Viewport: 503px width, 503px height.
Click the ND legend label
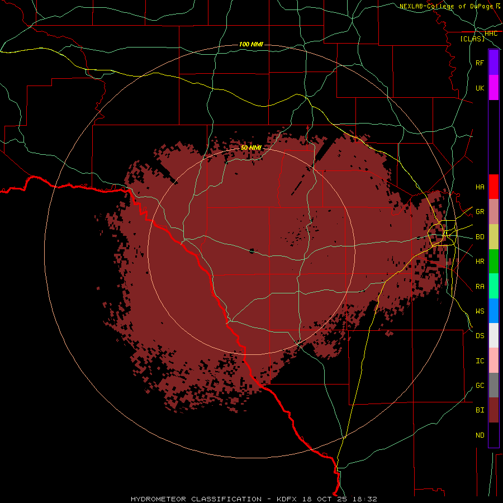point(480,435)
